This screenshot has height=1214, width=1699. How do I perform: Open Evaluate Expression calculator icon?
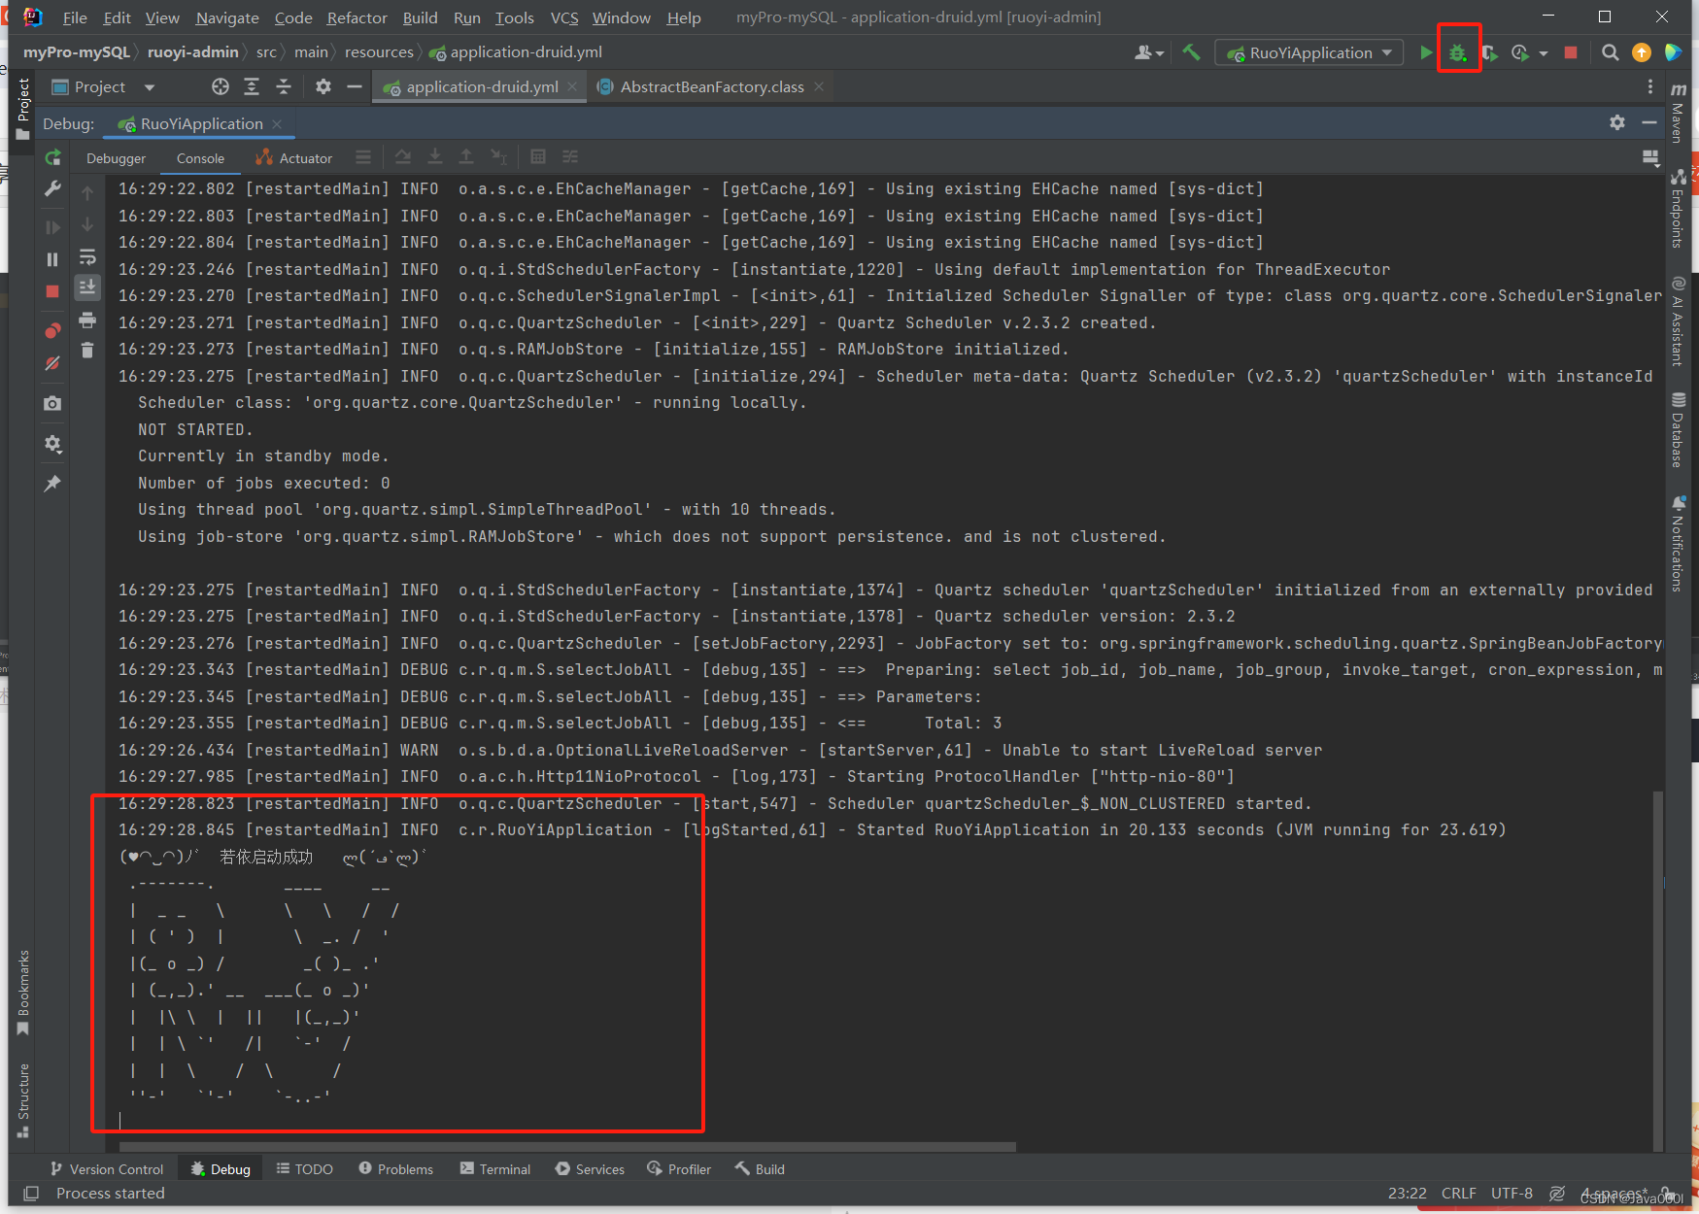click(x=538, y=157)
